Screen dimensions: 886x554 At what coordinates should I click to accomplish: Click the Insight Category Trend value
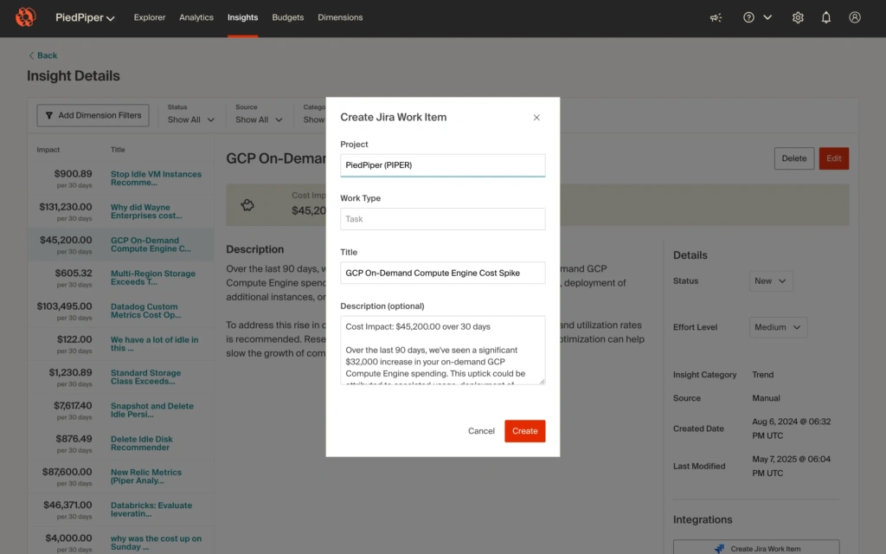pos(763,375)
